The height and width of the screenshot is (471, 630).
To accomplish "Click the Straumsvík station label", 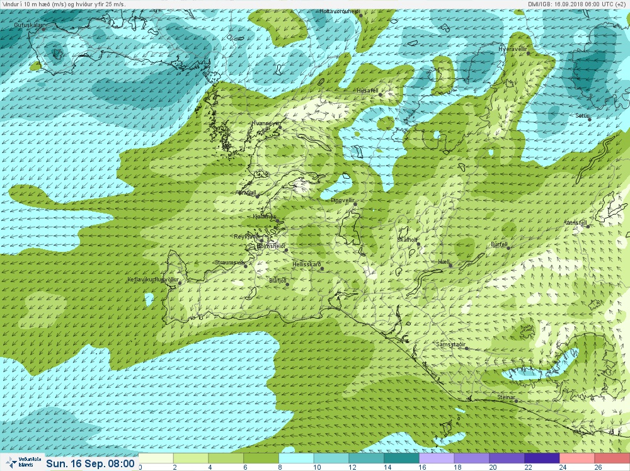I will pos(230,262).
